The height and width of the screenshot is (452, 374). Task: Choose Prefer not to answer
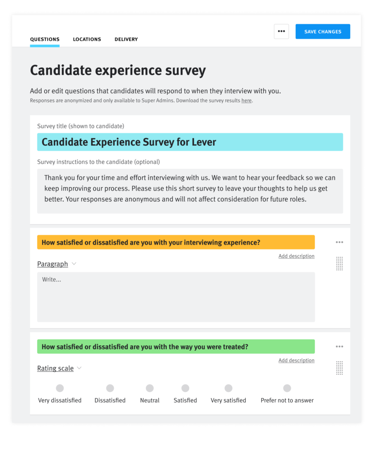287,388
